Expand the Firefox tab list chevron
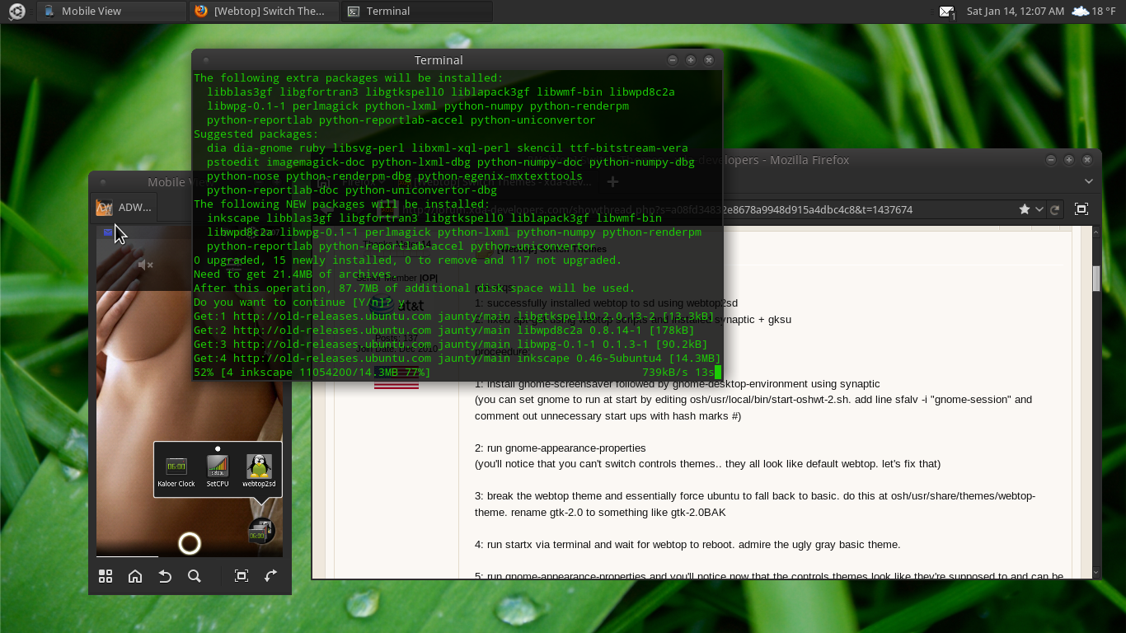The image size is (1126, 633). click(x=1089, y=181)
